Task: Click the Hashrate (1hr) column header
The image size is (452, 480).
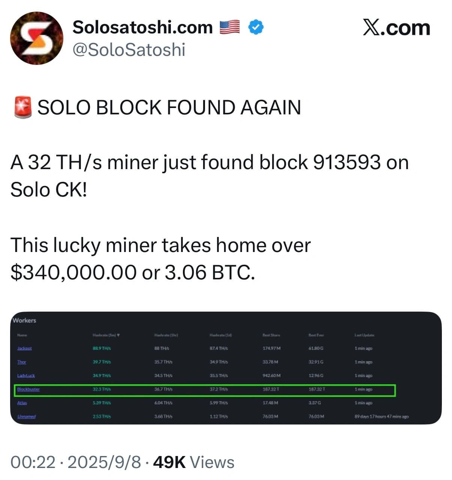Action: click(166, 335)
